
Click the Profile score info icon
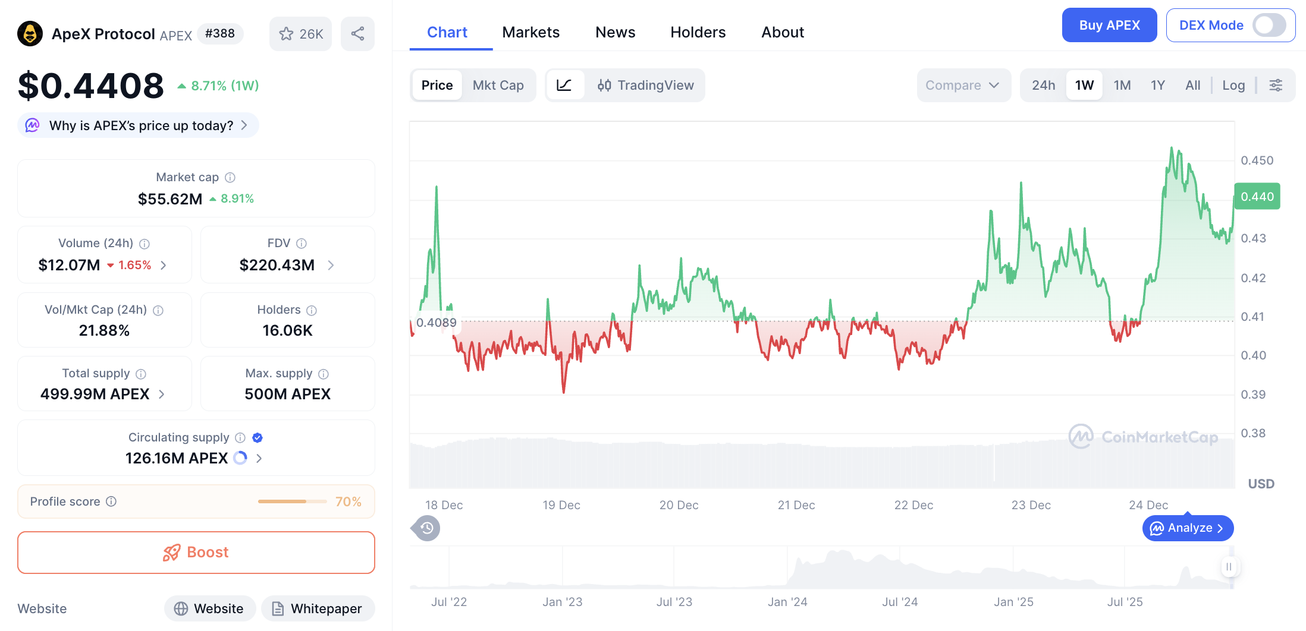(111, 501)
